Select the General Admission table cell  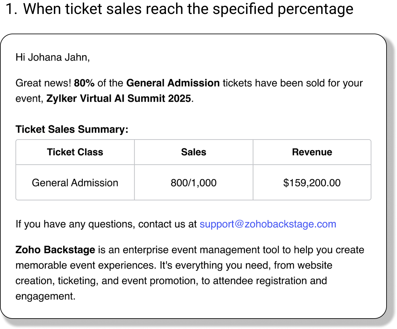pyautogui.click(x=75, y=183)
